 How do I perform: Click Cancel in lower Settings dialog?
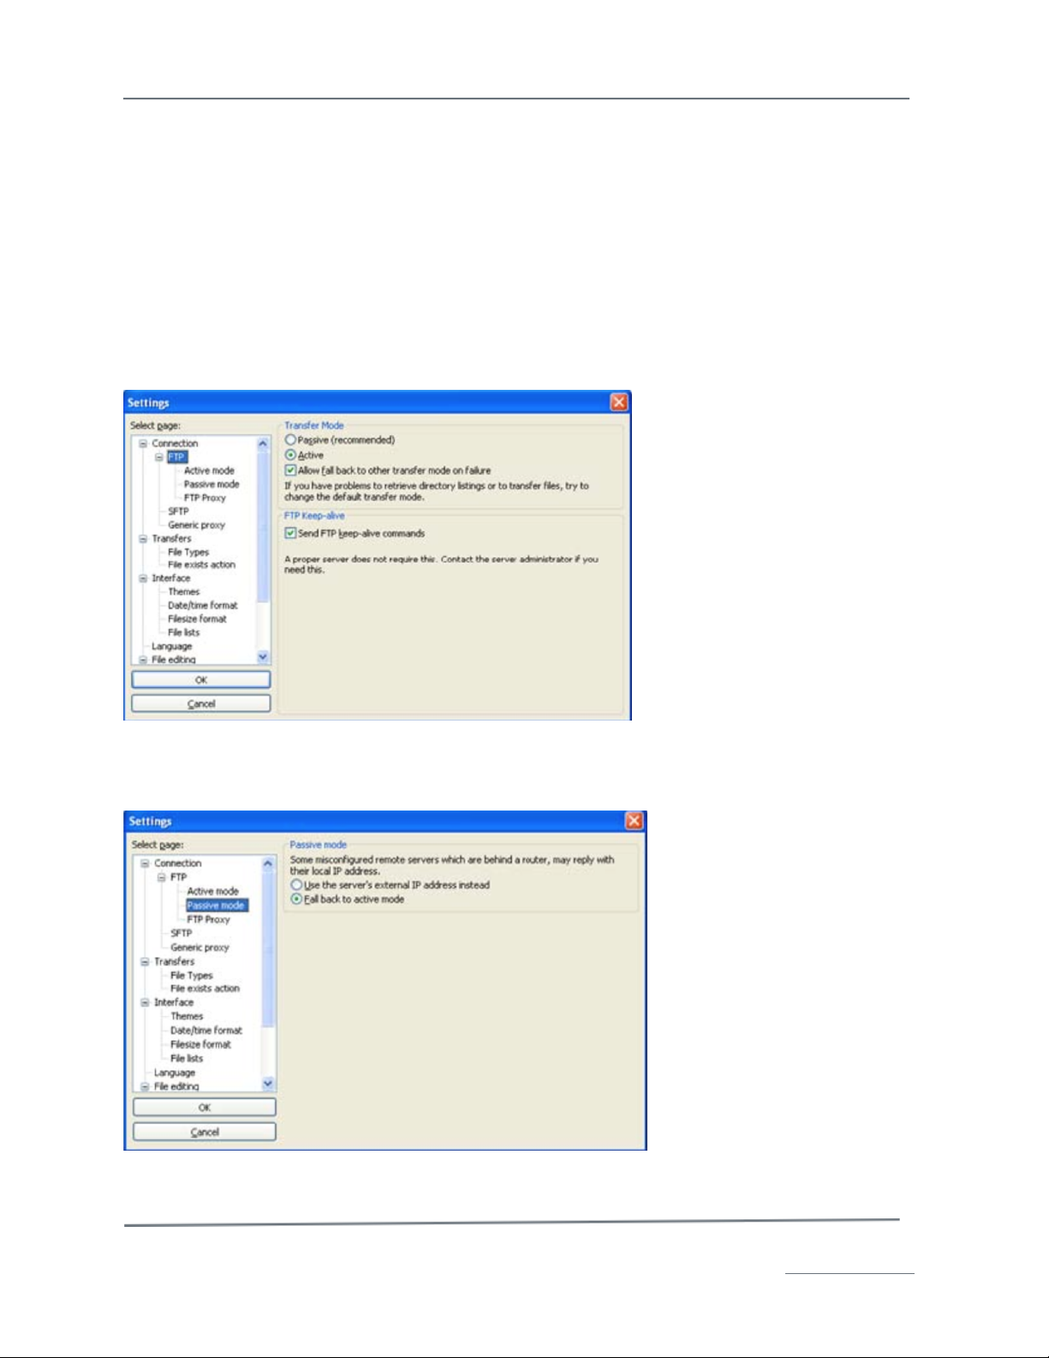click(x=205, y=1132)
